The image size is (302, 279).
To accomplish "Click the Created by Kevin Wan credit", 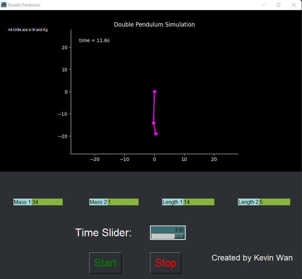I will [x=252, y=258].
